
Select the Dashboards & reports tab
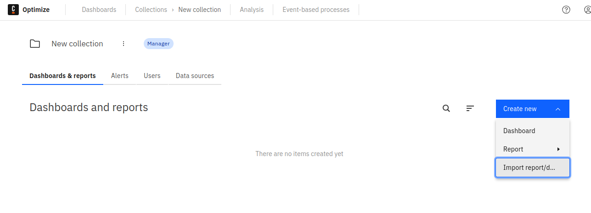pos(62,76)
